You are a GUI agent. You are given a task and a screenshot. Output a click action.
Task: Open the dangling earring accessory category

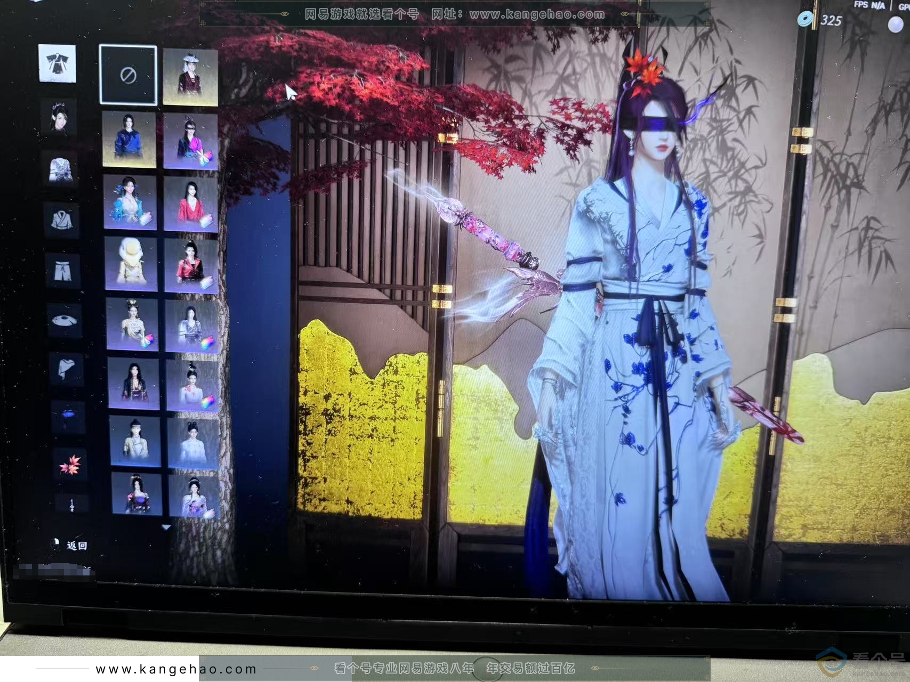71,504
